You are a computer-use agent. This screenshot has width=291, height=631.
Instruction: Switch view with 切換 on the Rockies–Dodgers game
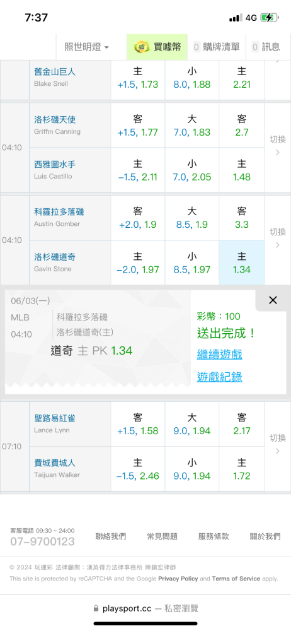(277, 239)
